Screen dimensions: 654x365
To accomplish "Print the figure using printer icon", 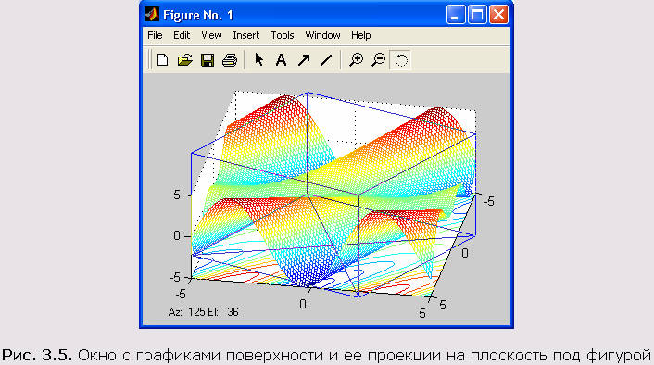I will pyautogui.click(x=230, y=60).
